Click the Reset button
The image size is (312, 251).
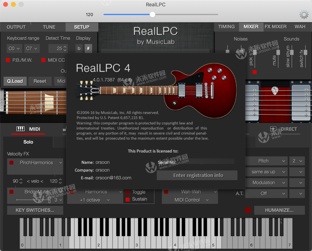(40, 81)
